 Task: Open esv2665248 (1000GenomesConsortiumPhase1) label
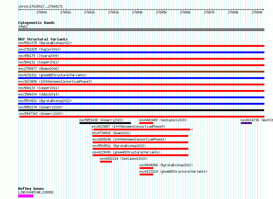(129, 139)
